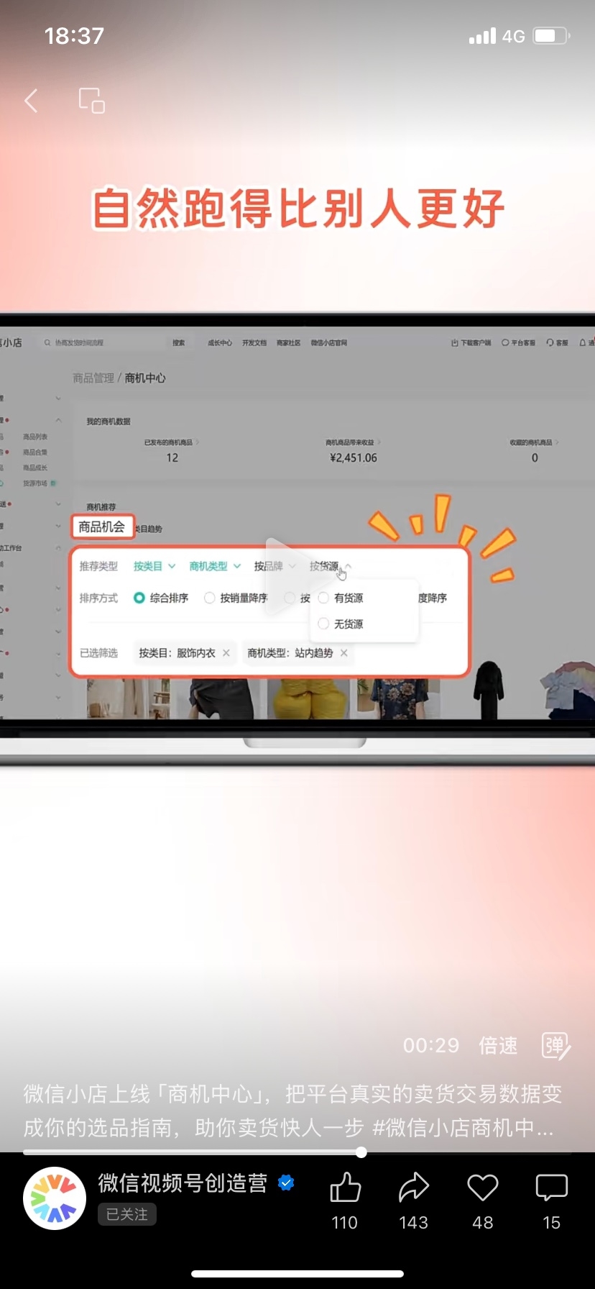Screen dimensions: 595x1289
Task: Tap the like count 110
Action: coord(345,1223)
